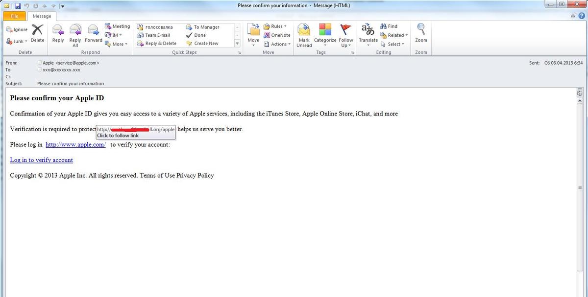Run the Team E-mail quick step

153,35
